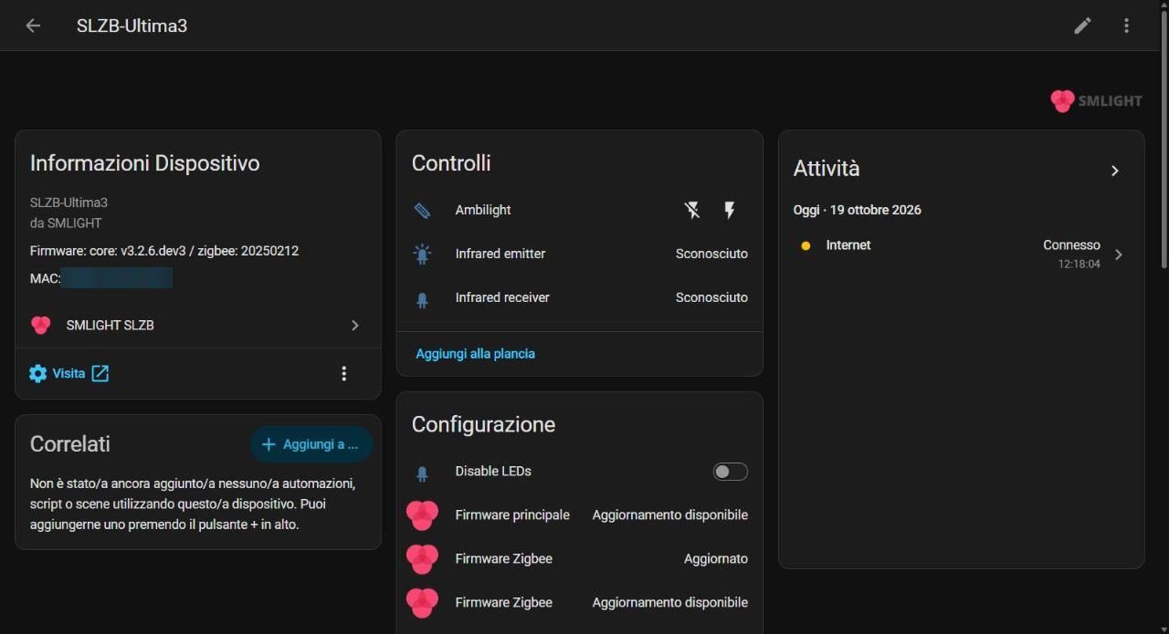The image size is (1169, 634).
Task: Turn off Ambilight with flash-off icon
Action: [x=692, y=211]
